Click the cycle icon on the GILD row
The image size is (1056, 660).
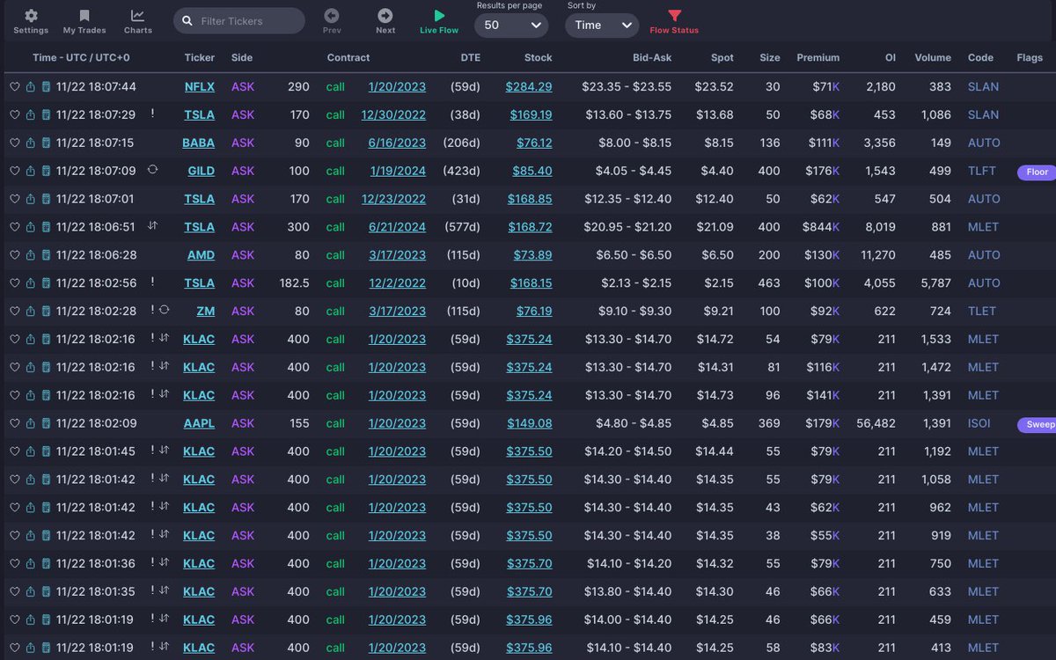152,170
